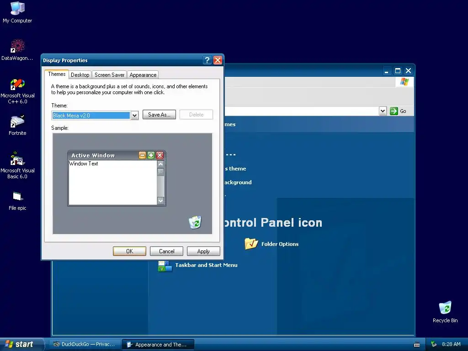Open the Fortnite desktop shortcut
The image size is (468, 351).
[x=17, y=125]
